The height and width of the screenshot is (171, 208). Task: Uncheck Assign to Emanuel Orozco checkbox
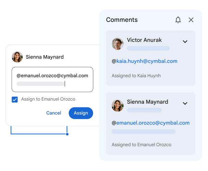click(15, 100)
